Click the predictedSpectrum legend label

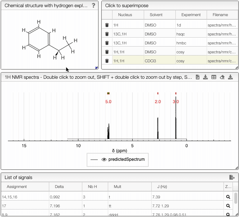click(x=127, y=160)
